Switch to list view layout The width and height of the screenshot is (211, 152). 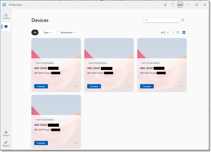(178, 32)
